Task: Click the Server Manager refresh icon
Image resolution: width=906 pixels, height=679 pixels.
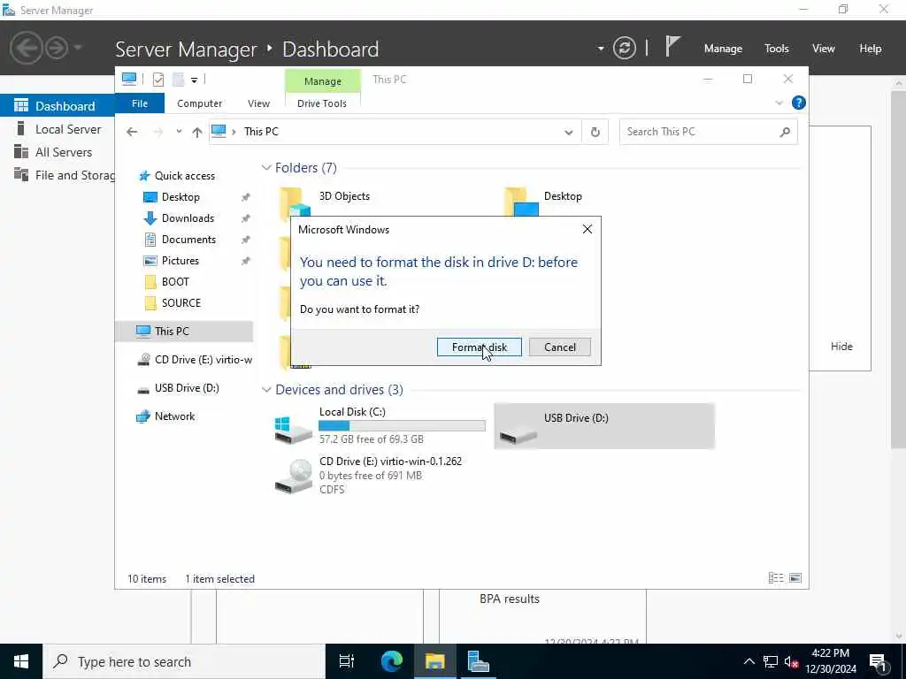Action: coord(624,48)
